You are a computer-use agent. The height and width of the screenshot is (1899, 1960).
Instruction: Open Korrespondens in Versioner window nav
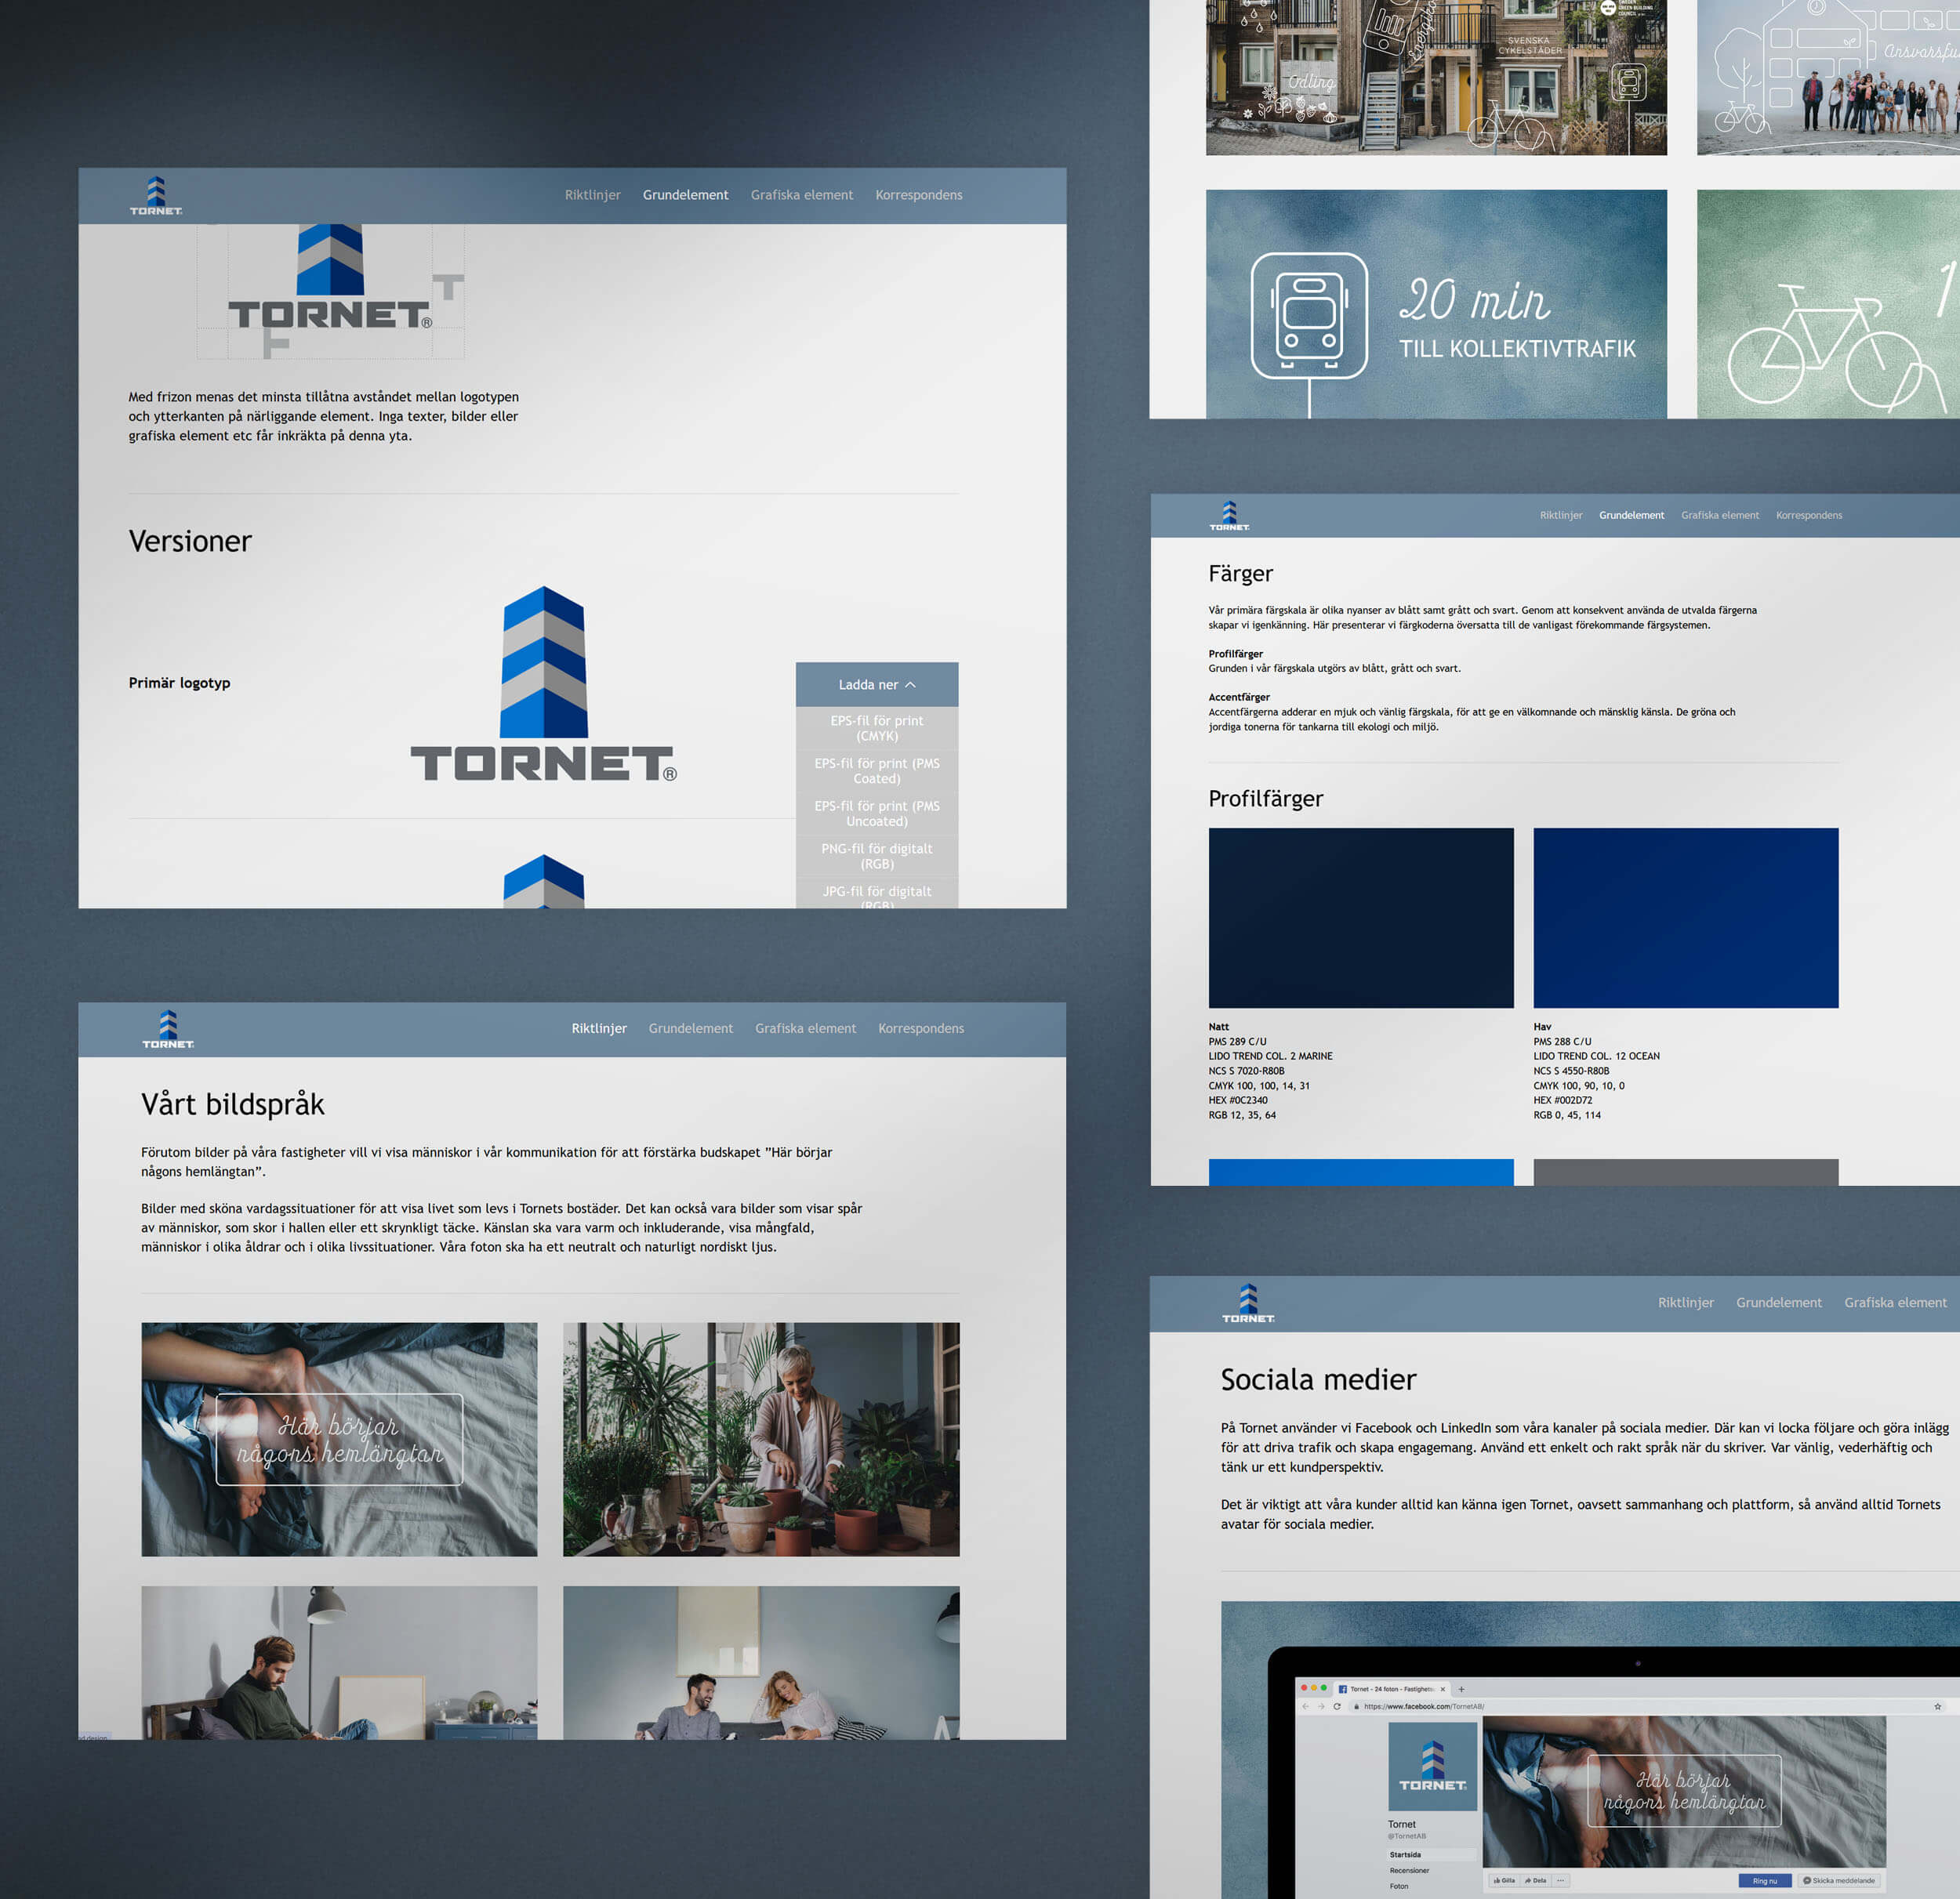coord(919,195)
